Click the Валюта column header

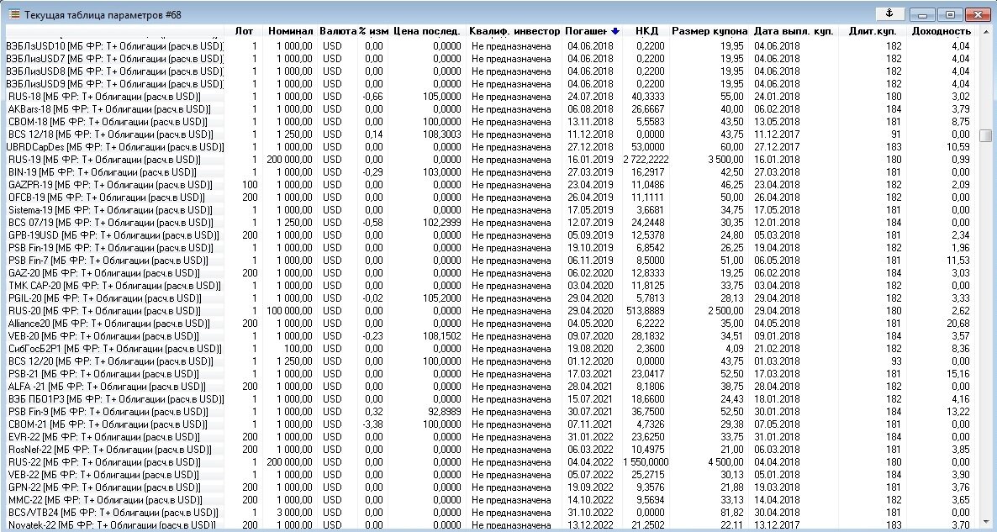337,31
